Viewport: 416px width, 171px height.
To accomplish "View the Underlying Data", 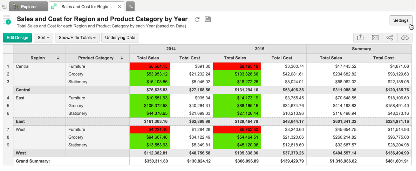I will 120,38.
